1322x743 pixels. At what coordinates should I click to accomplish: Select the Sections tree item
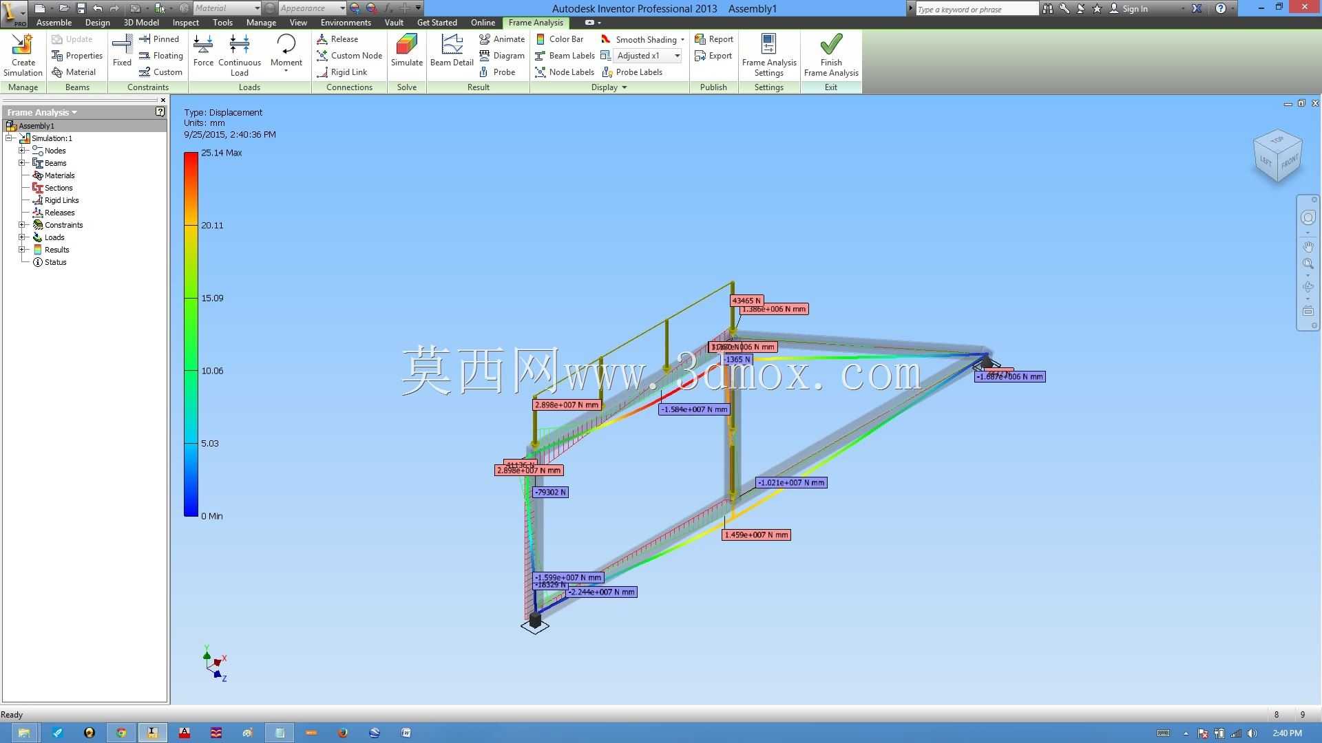tap(52, 188)
